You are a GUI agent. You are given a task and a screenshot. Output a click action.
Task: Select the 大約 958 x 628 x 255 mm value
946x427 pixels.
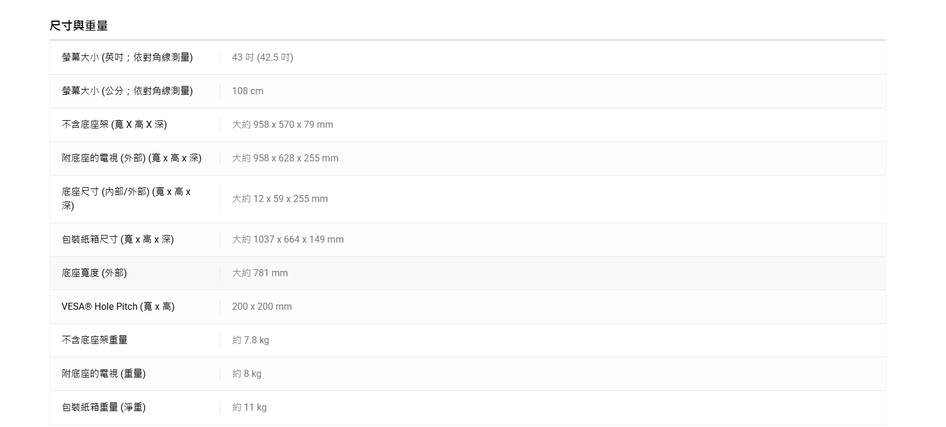coord(285,158)
